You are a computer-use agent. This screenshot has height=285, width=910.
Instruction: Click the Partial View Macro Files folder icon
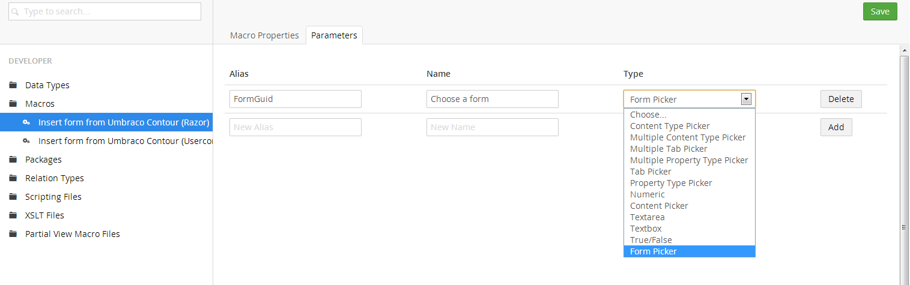(x=13, y=234)
